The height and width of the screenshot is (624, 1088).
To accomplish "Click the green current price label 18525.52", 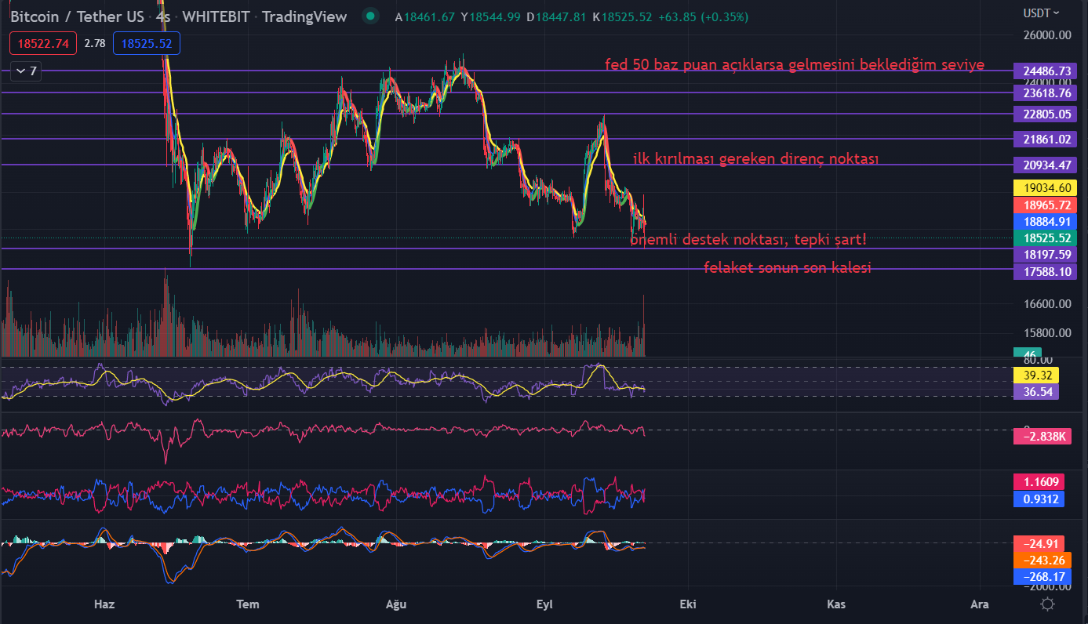I will tap(1046, 238).
